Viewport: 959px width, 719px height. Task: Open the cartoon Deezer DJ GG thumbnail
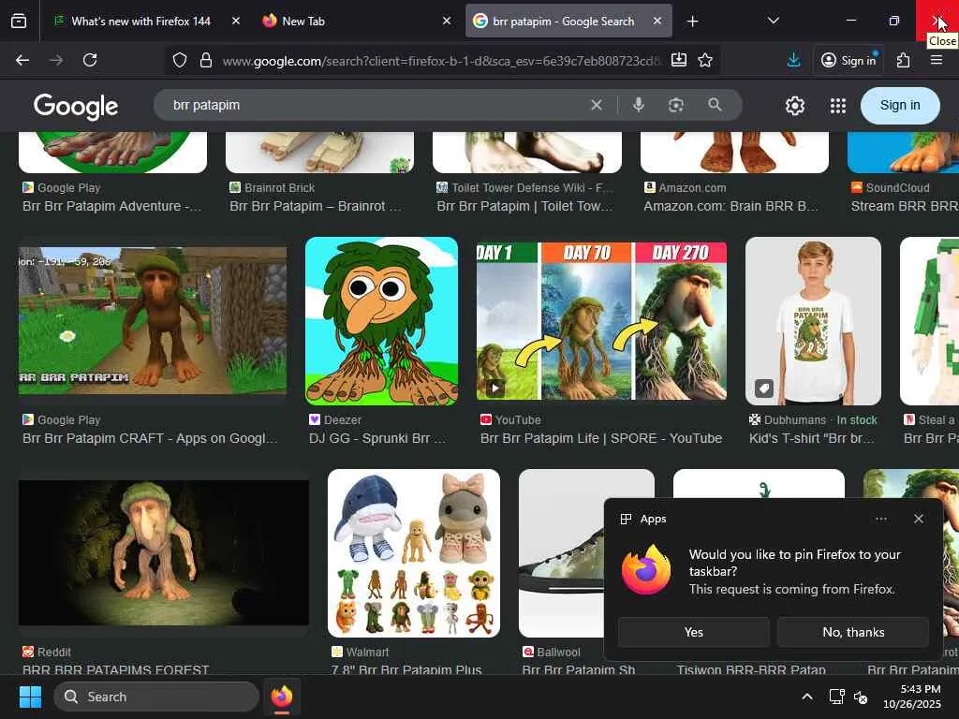point(382,320)
